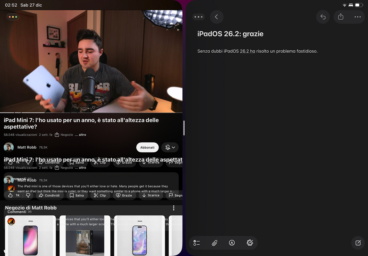This screenshot has width=368, height=256.
Task: Open the Negozio di Matt Robb options menu
Action: (174, 208)
